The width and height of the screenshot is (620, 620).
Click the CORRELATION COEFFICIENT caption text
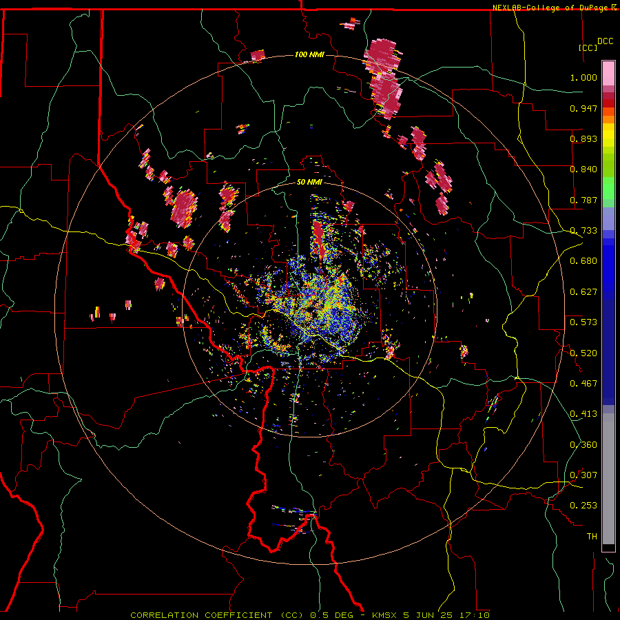201,615
